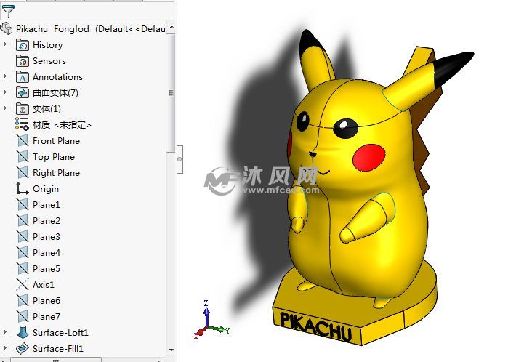Click the 实体(1) solid bodies icon
Viewport: 524px width, 362px height.
click(x=23, y=108)
